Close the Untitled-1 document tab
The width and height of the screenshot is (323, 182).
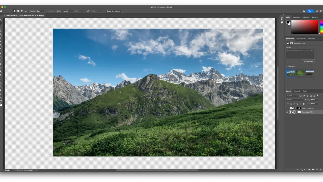click(5, 16)
